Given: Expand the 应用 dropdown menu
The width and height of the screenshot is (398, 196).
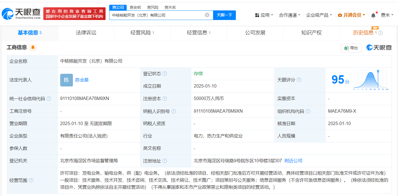Looking at the screenshot, I should coord(264,15).
